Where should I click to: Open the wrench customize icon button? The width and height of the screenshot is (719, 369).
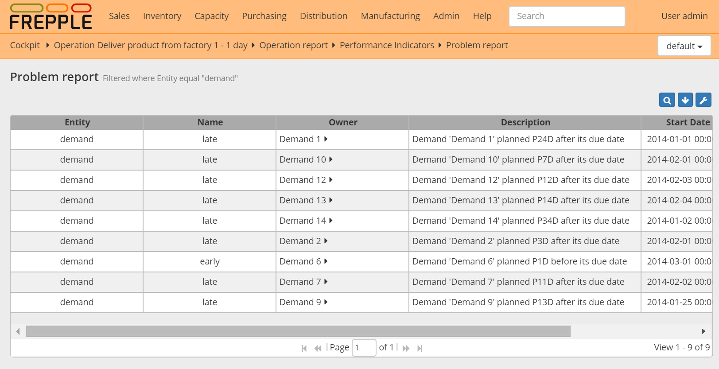tap(703, 100)
